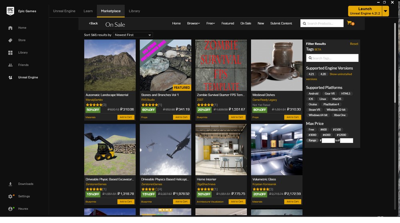Add Medieval Dishes to cart
This screenshot has height=223, width=400.
click(x=292, y=117)
